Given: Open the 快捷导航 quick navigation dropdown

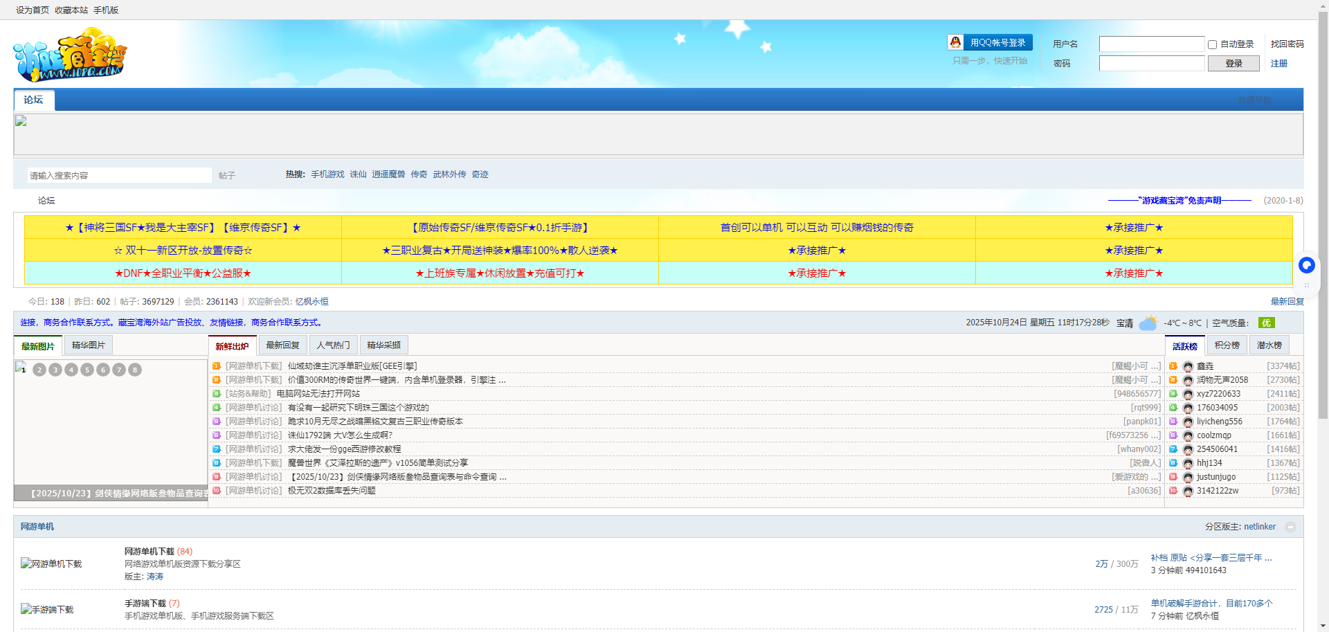Looking at the screenshot, I should point(1254,100).
